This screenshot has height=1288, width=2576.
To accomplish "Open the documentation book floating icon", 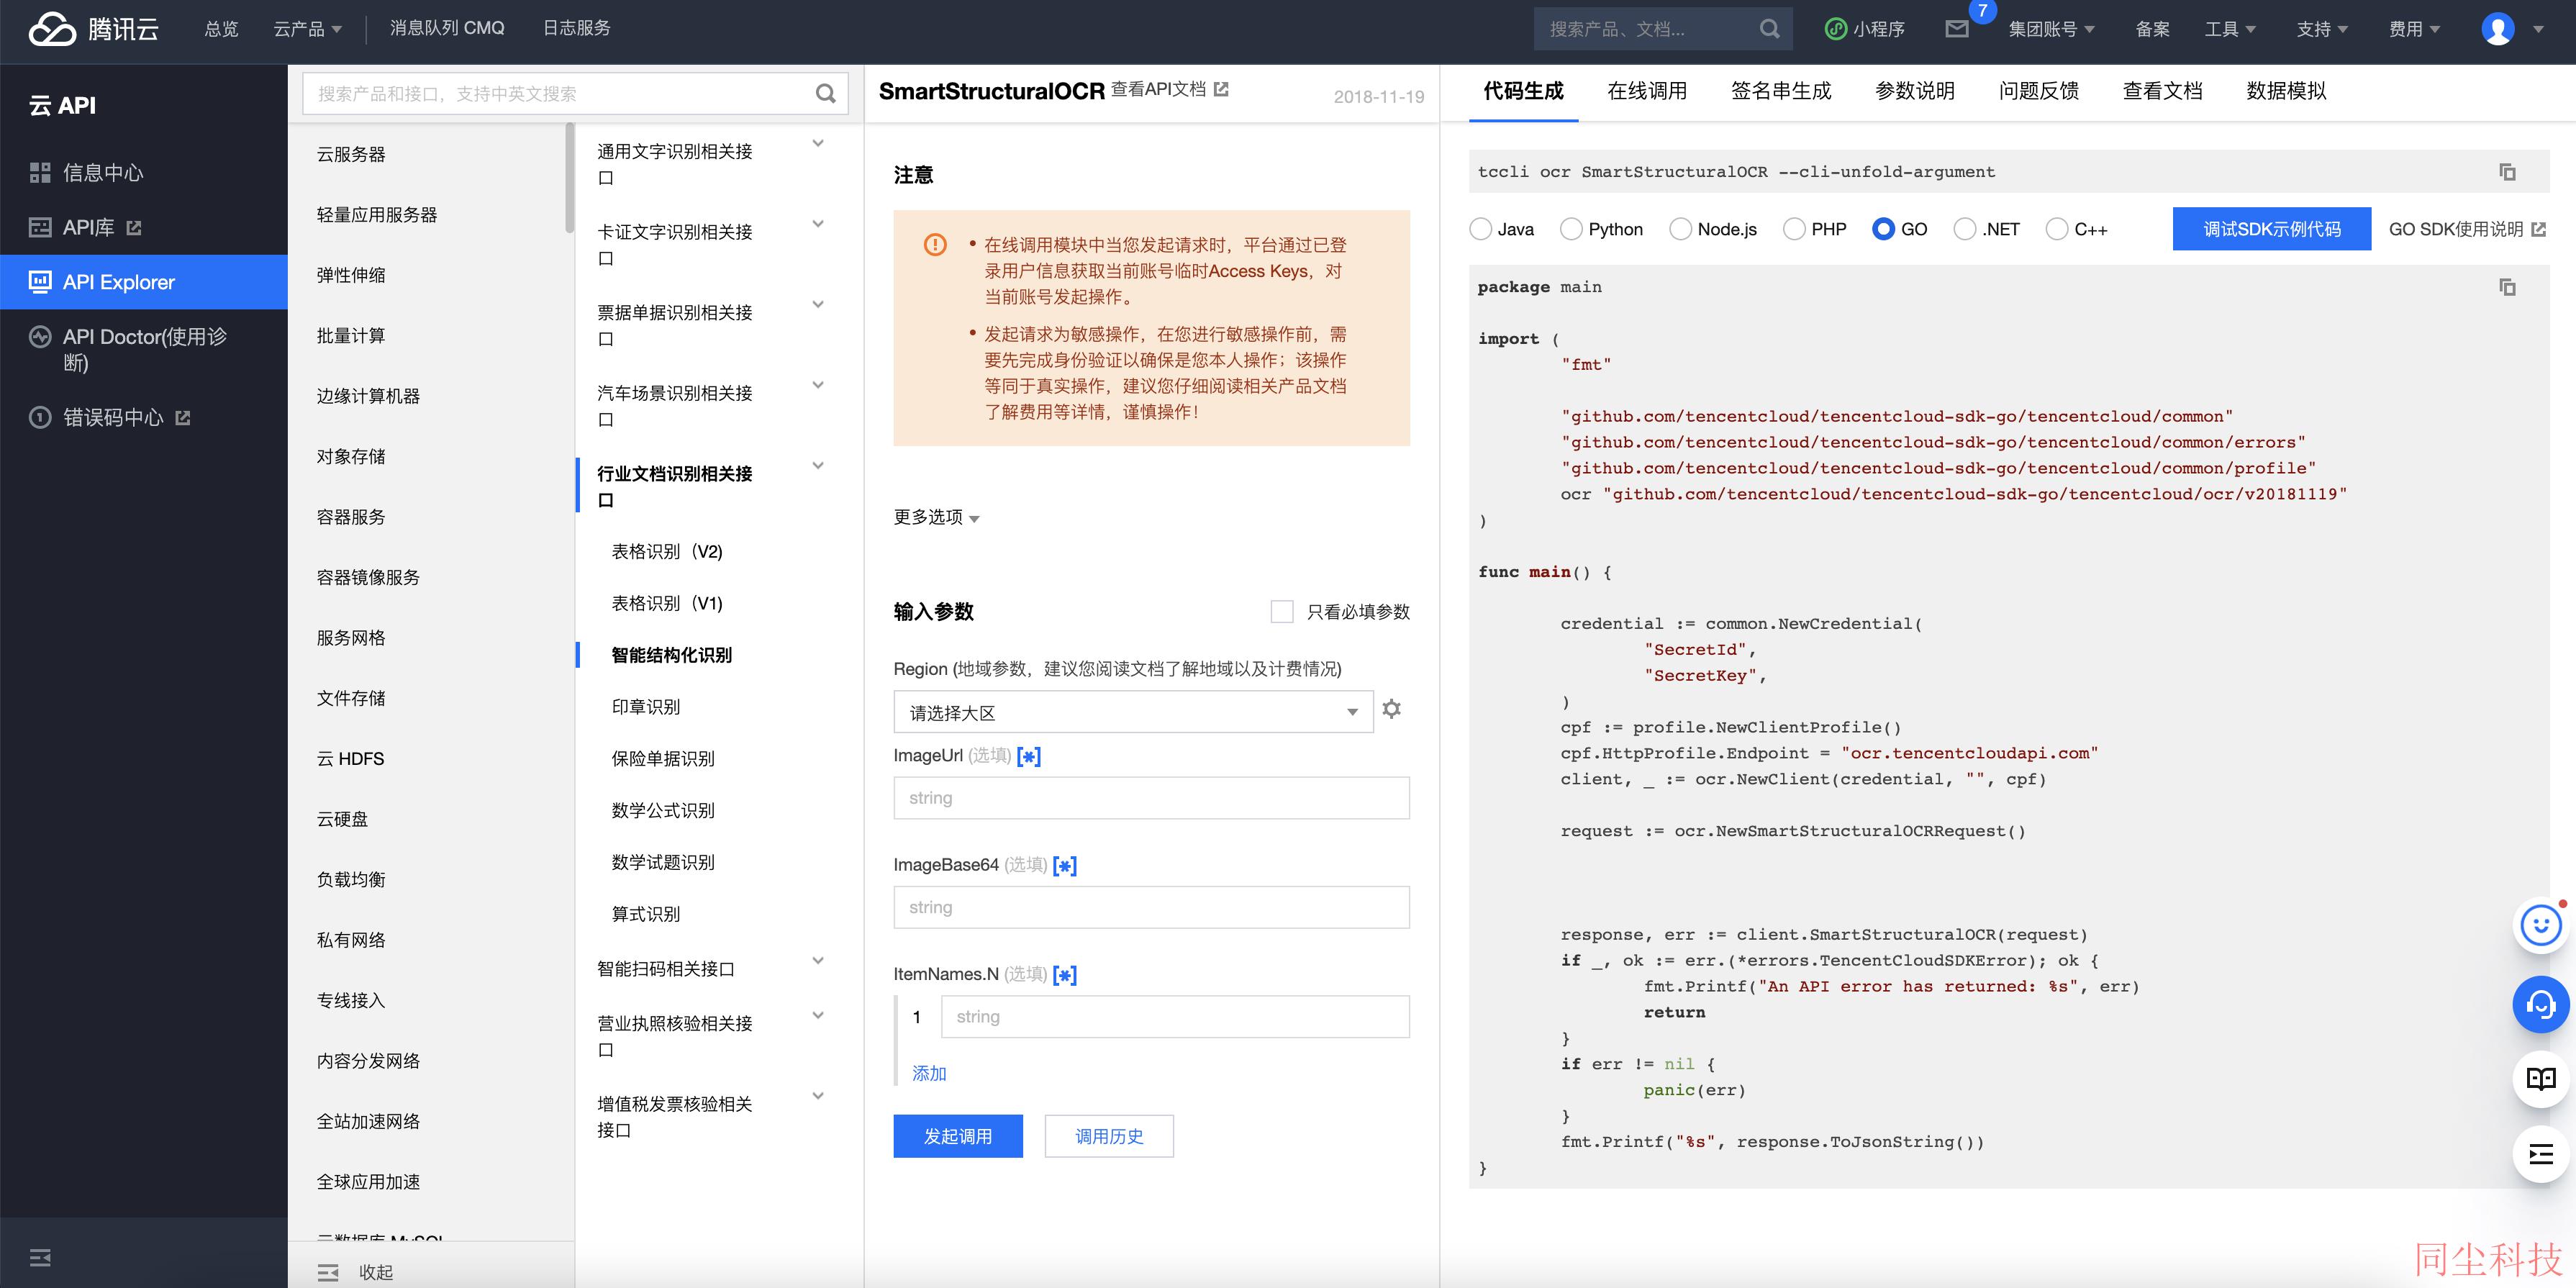I will point(2541,1079).
